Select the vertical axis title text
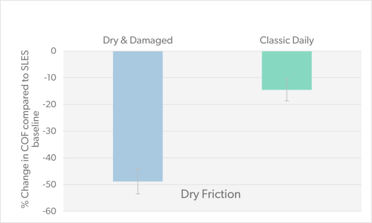 tap(30, 129)
